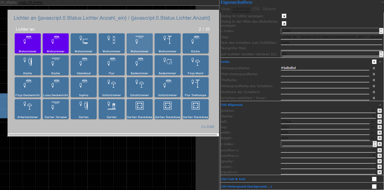Open color picker for Hintergrundfarbe des Schalters
Screen dimensions: 384x190
[x=374, y=86]
